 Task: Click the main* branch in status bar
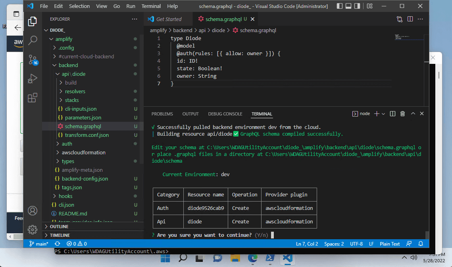(39, 244)
